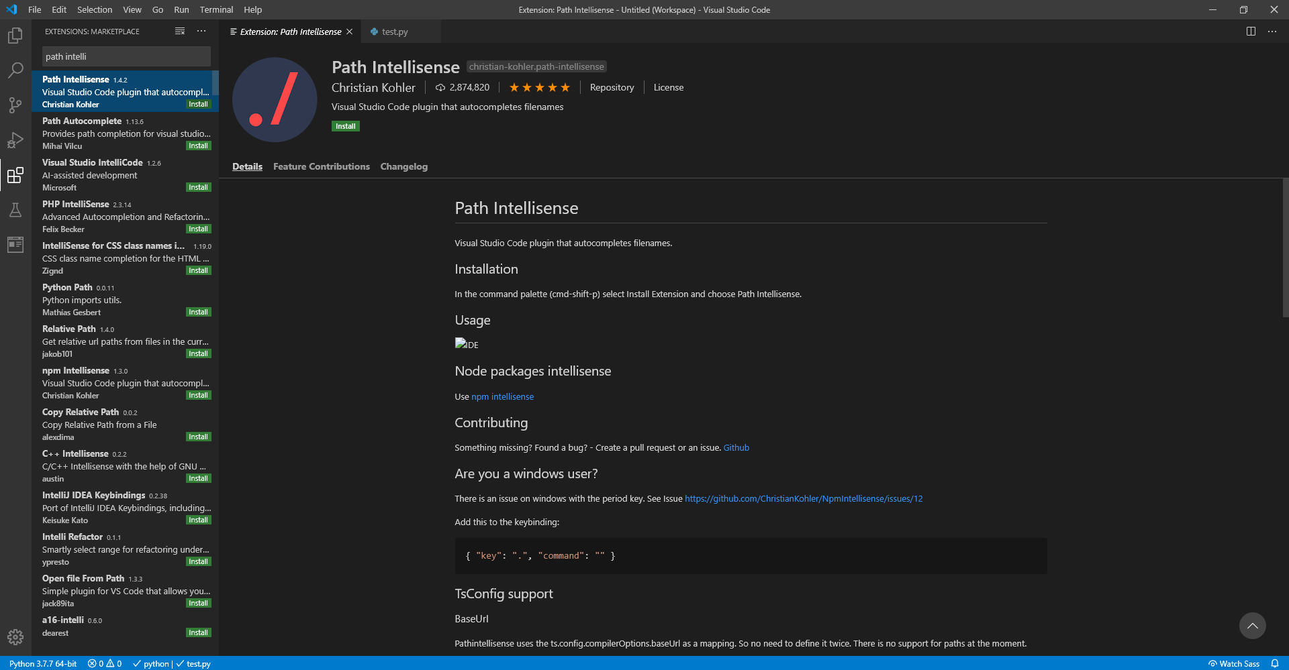1289x670 pixels.
Task: Select Open file From Path entry
Action: point(125,590)
